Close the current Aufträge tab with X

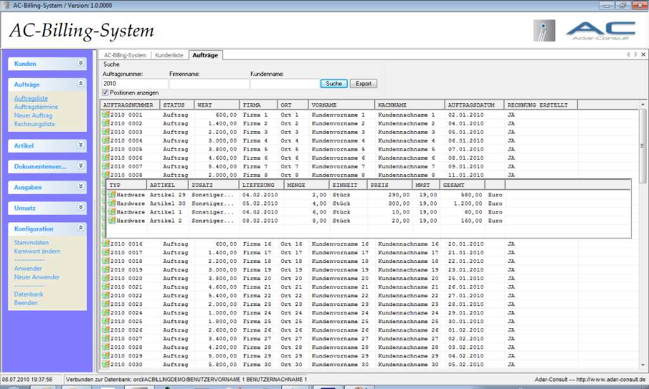(x=643, y=54)
